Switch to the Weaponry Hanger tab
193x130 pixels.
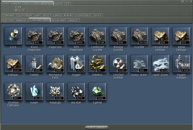(65, 20)
